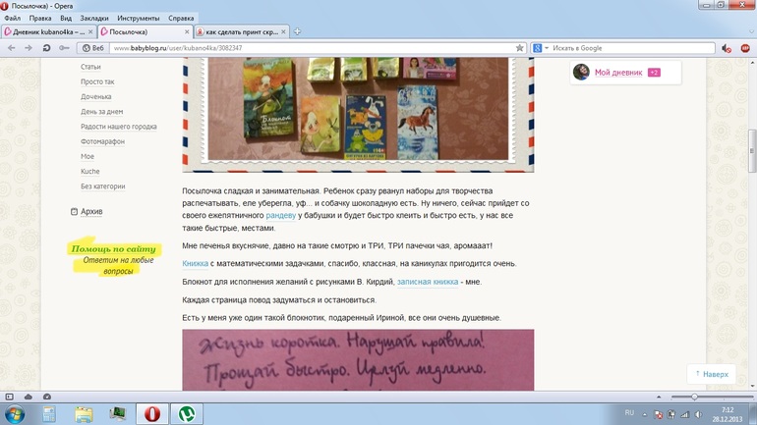Bookmark page with the star icon
757x425 pixels.
coord(519,48)
